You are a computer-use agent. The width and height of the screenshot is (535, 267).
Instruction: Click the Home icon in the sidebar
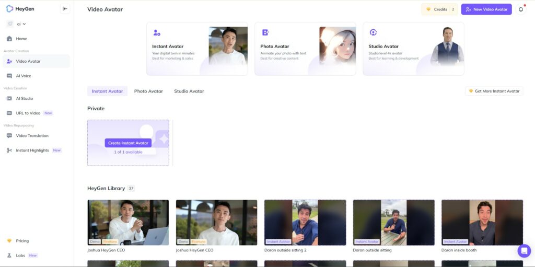(9, 39)
